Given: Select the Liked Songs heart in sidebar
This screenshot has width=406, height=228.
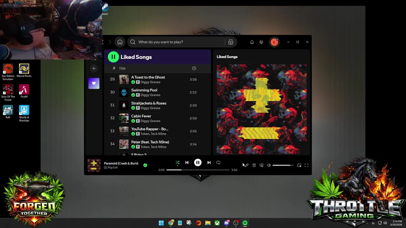Looking at the screenshot, I should [94, 83].
